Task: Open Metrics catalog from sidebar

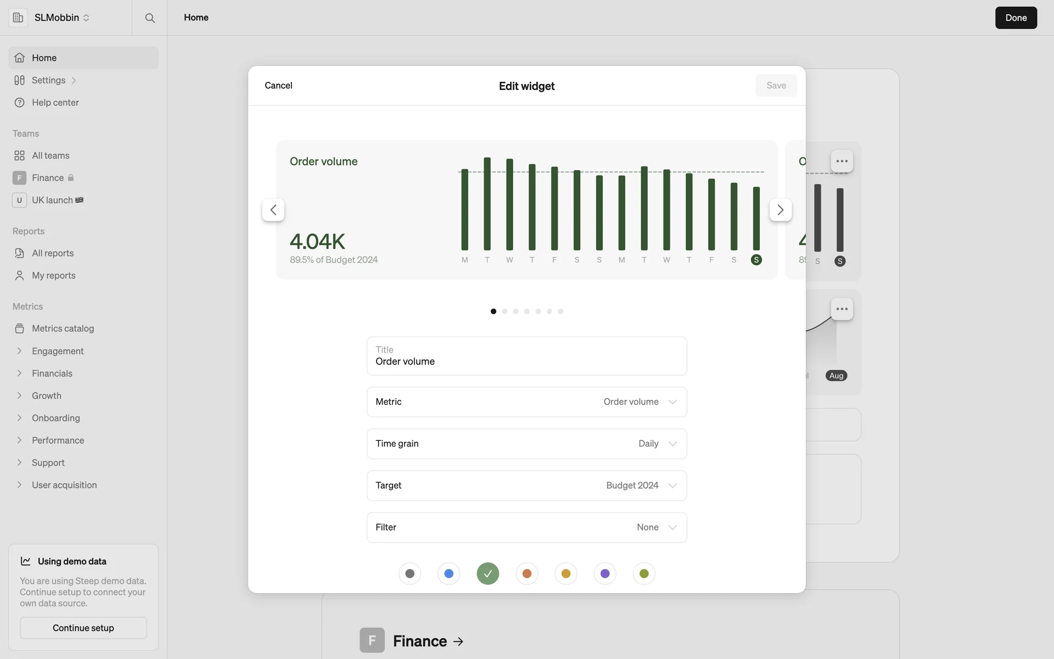Action: point(63,328)
